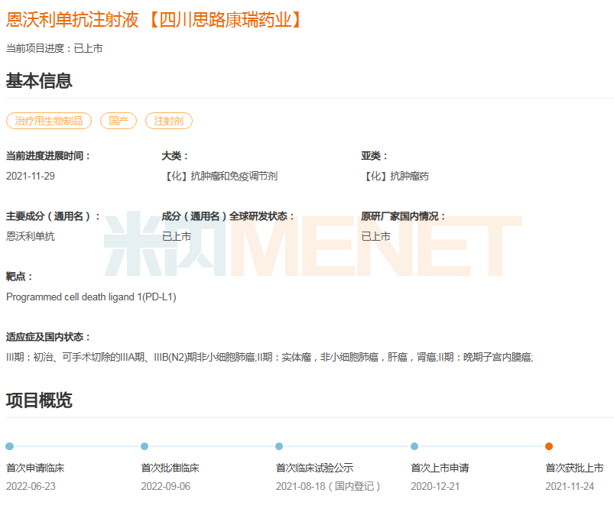Click the 恩沃利单抗 main ingredient value
The width and height of the screenshot is (614, 509).
(x=31, y=236)
